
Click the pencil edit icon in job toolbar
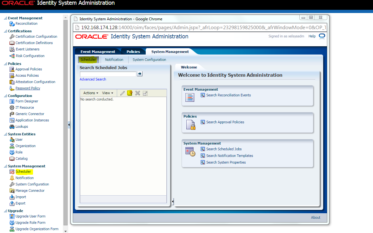(122, 93)
